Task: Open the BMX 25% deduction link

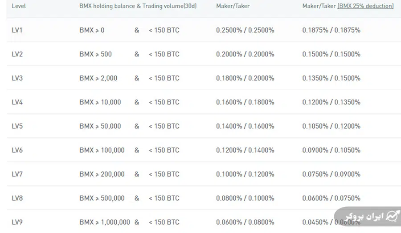Action: click(x=366, y=6)
